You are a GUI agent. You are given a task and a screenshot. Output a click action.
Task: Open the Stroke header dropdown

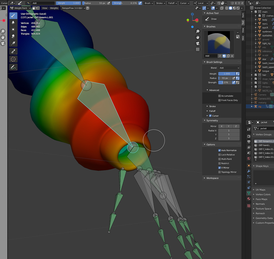pyautogui.click(x=161, y=3)
